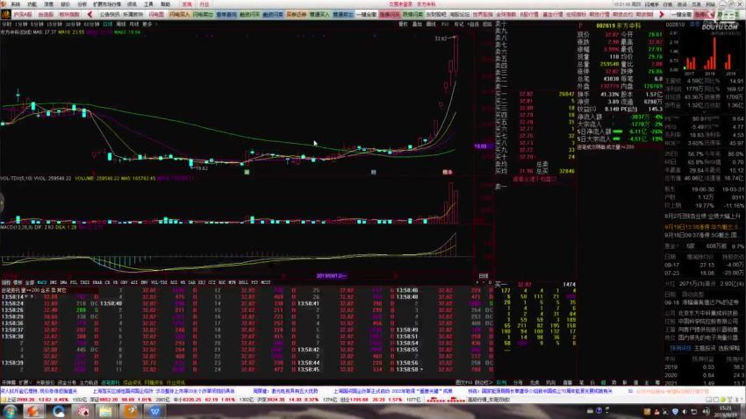This screenshot has width=746, height=419.
Task: Click the system tray clock
Action: [726, 411]
